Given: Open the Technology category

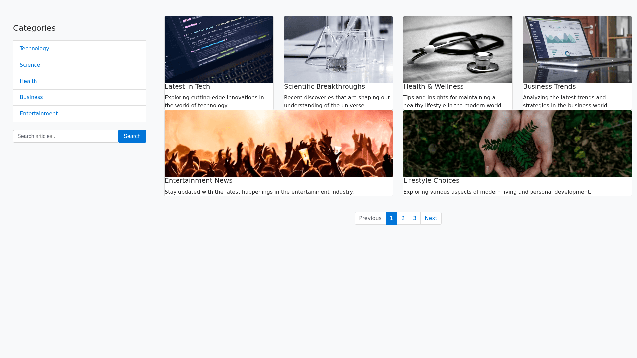Looking at the screenshot, I should (x=34, y=49).
